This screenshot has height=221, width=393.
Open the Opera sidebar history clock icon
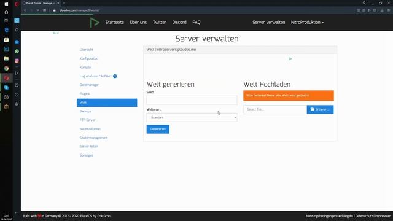click(17, 95)
